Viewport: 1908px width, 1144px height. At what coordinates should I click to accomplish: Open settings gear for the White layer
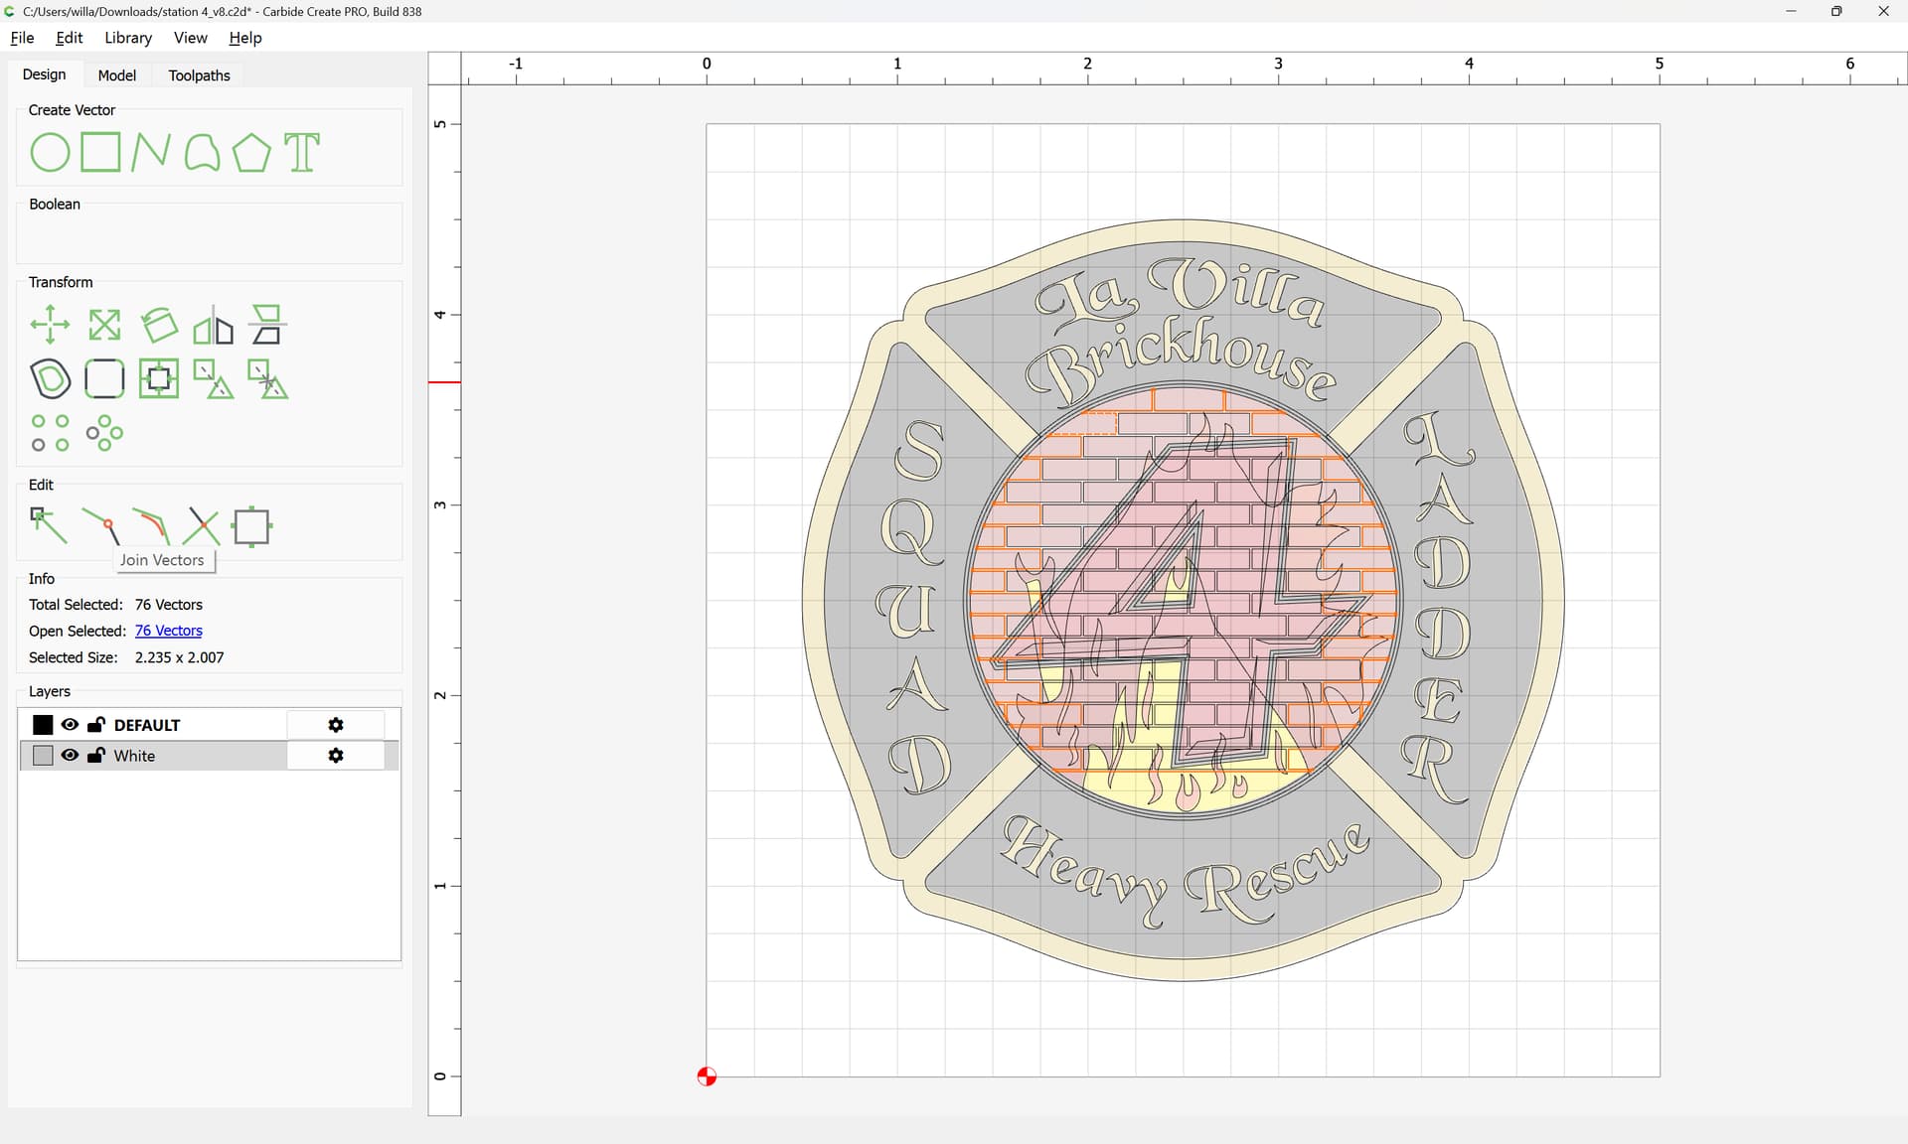[x=336, y=756]
